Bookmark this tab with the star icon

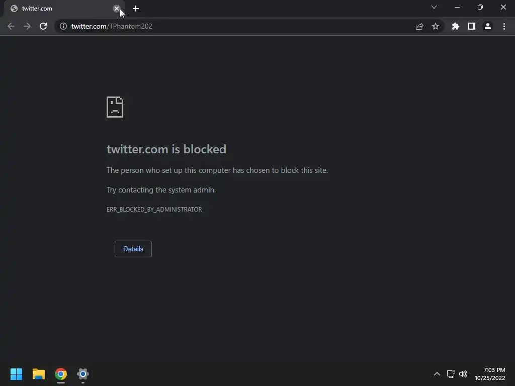pos(436,26)
